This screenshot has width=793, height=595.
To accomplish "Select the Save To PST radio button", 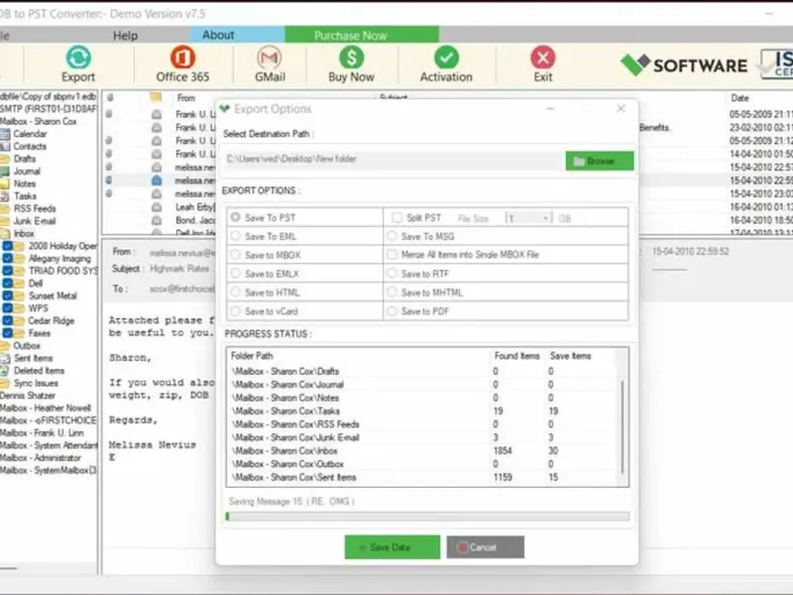I will point(235,217).
